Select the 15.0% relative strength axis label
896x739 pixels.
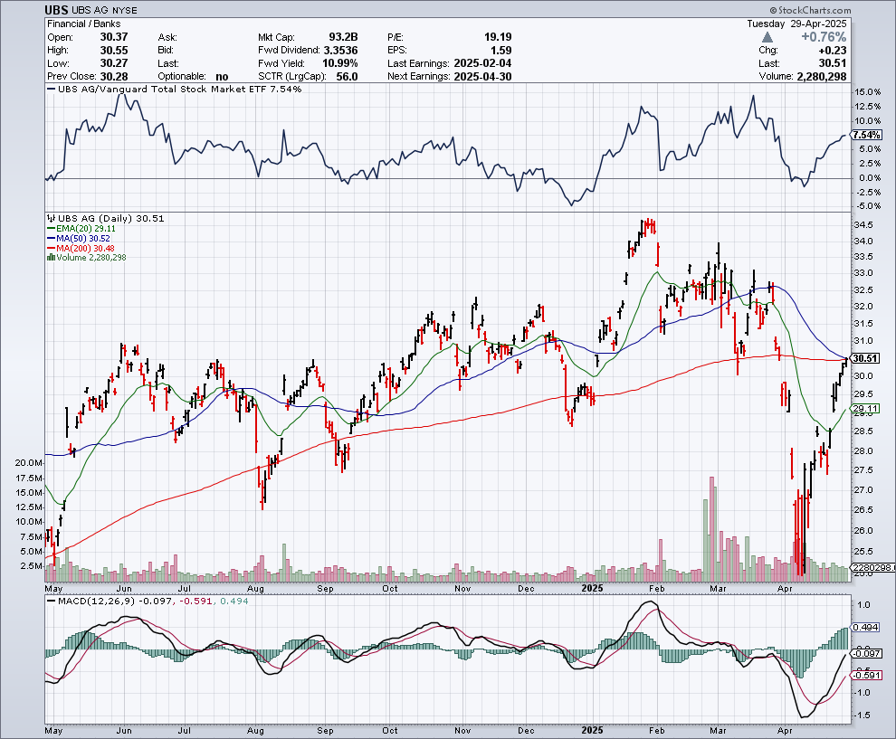(x=867, y=92)
